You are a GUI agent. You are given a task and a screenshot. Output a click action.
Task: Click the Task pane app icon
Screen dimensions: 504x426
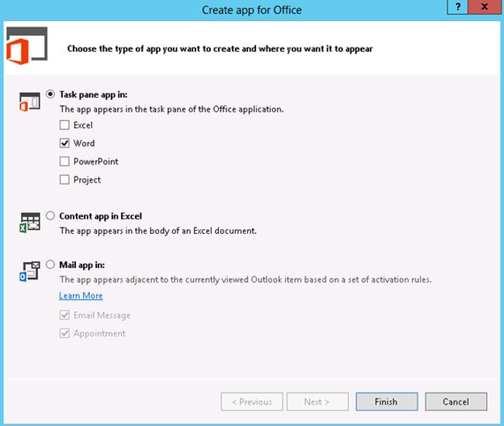[29, 101]
